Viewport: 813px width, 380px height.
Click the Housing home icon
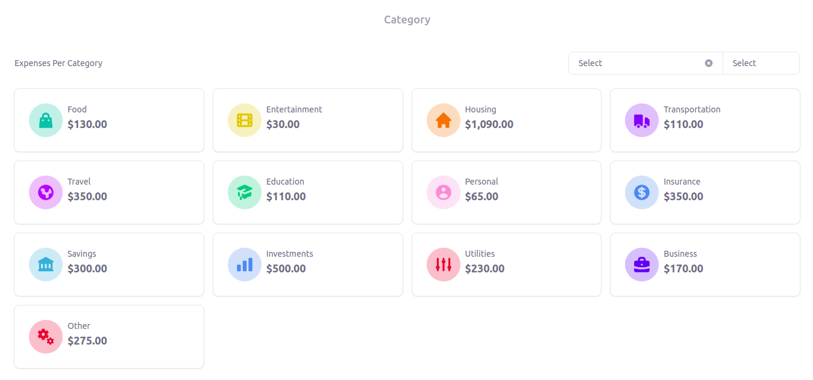[444, 120]
